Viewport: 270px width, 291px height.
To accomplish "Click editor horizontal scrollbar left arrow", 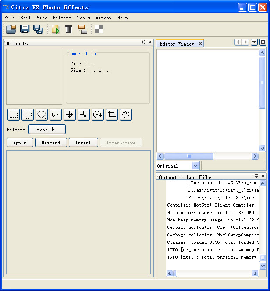I will pyautogui.click(x=160, y=156).
